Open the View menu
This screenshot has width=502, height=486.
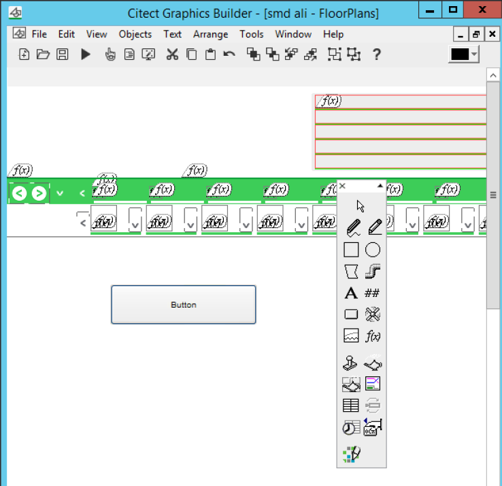click(97, 34)
